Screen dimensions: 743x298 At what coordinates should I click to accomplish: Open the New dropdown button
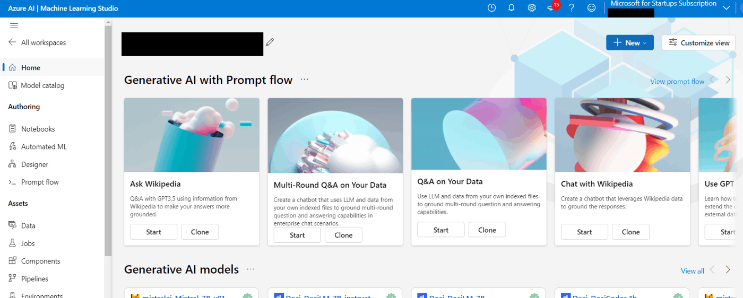point(630,43)
